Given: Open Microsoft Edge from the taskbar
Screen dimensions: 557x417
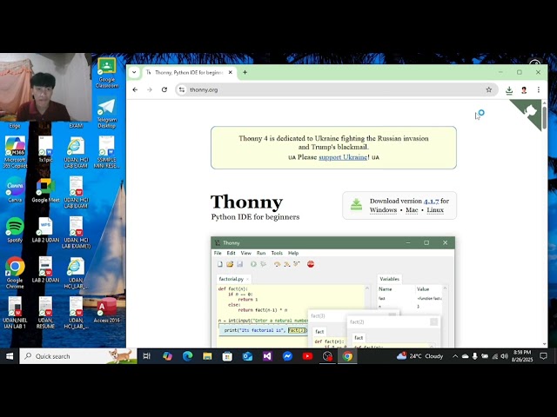Looking at the screenshot, I should pyautogui.click(x=187, y=356).
